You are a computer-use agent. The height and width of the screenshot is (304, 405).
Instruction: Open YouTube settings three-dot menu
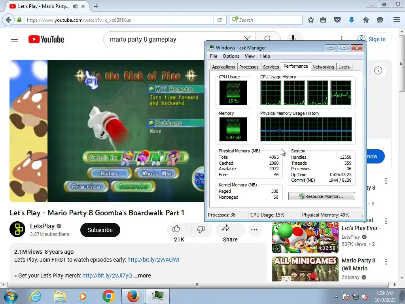point(342,38)
